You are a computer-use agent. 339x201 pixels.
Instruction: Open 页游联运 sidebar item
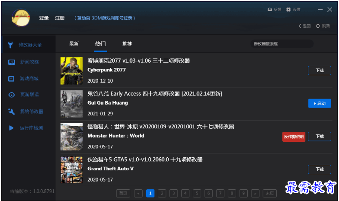29,95
